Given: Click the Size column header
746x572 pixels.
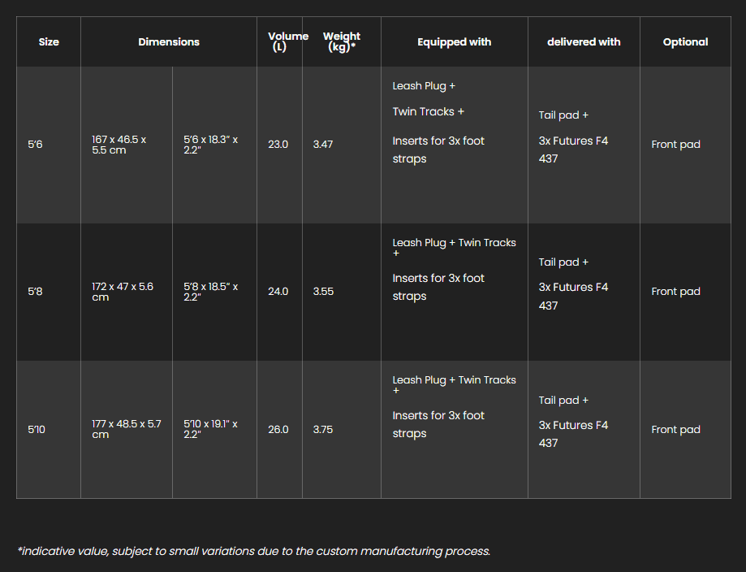Looking at the screenshot, I should [49, 42].
